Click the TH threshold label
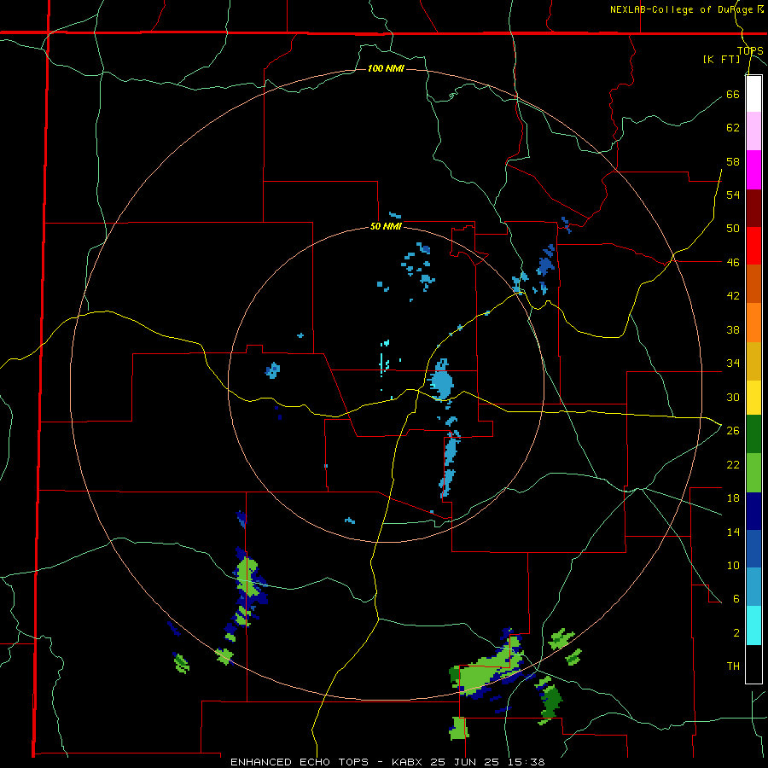768x768 pixels. click(733, 666)
